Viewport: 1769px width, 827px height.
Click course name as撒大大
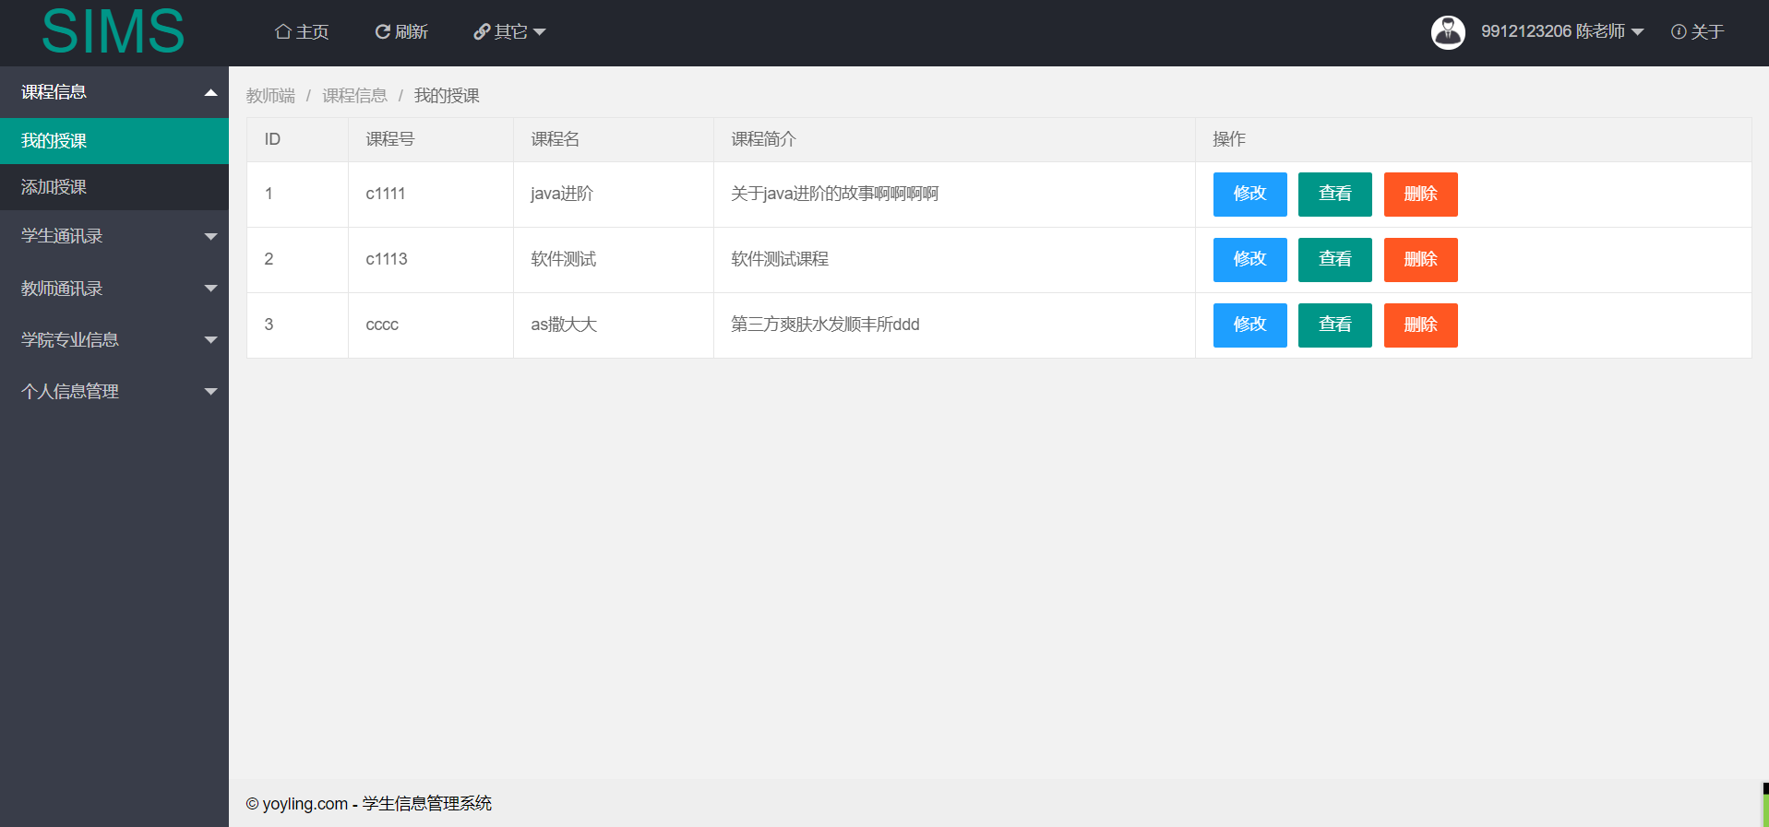(x=564, y=325)
